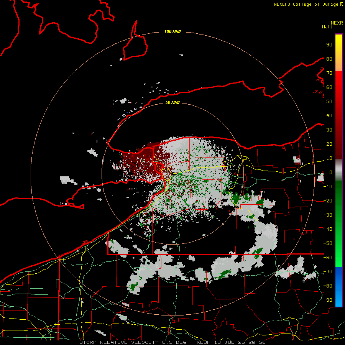Click the "50 NMI" range ring label

tap(172, 102)
